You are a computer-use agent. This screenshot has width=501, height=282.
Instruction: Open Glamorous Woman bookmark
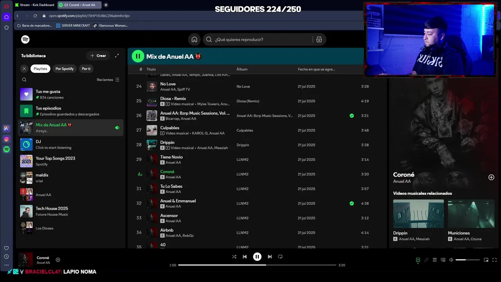pyautogui.click(x=110, y=25)
